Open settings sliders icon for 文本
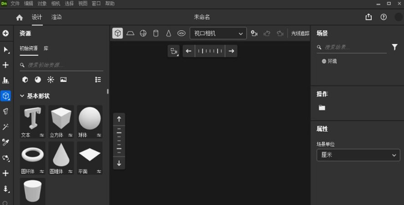The image size is (404, 205). [42, 135]
